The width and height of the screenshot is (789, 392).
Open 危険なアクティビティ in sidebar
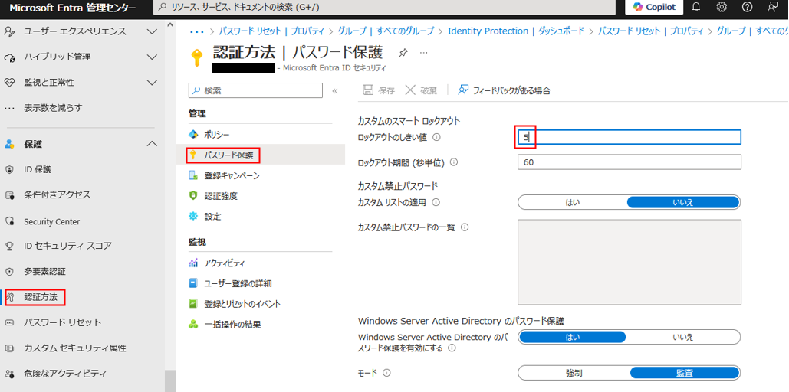point(65,374)
